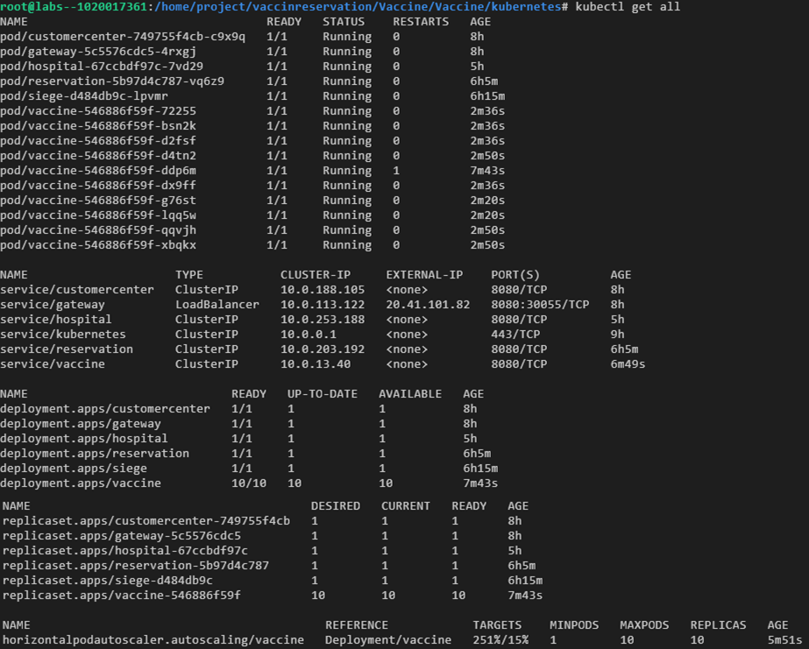809x649 pixels.
Task: Select replicaset.apps/siege-d484db9c name
Action: pyautogui.click(x=107, y=581)
